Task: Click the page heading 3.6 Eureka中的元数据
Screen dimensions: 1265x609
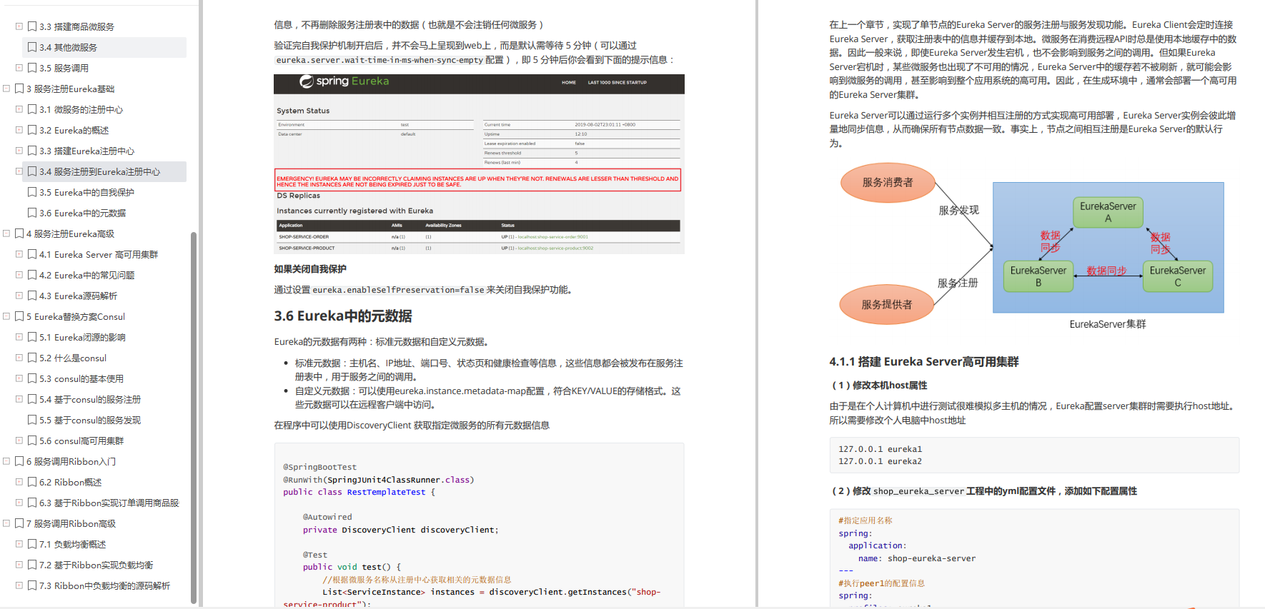Action: 343,316
